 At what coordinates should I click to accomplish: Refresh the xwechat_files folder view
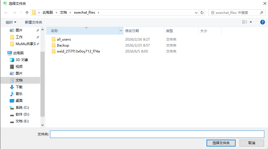pyautogui.click(x=202, y=12)
